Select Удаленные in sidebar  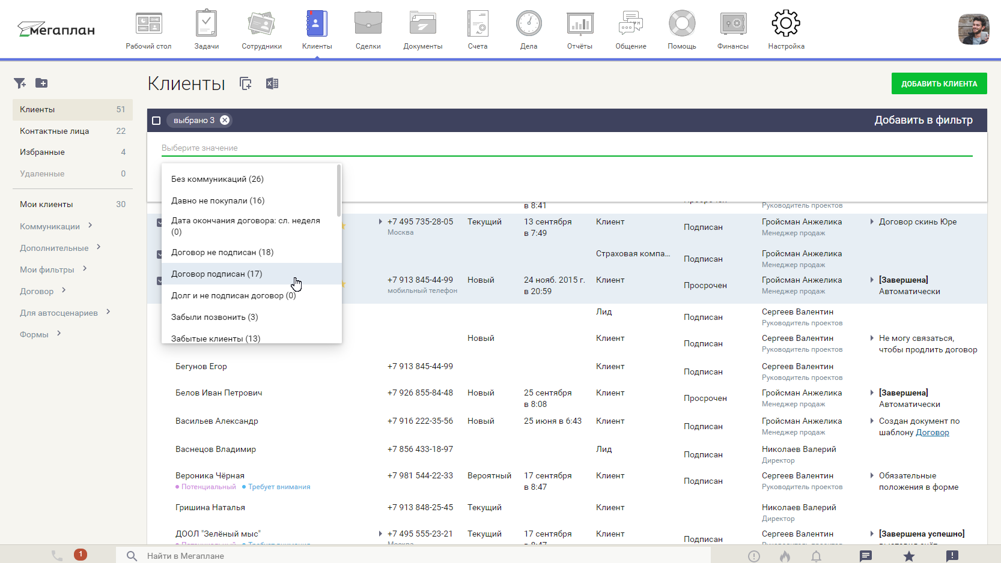pos(73,173)
